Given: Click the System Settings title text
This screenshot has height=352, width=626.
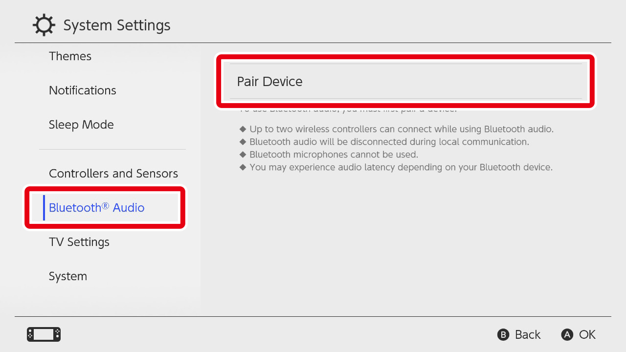Looking at the screenshot, I should [117, 25].
